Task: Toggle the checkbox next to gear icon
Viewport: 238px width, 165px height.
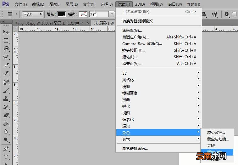Action: [234, 14]
